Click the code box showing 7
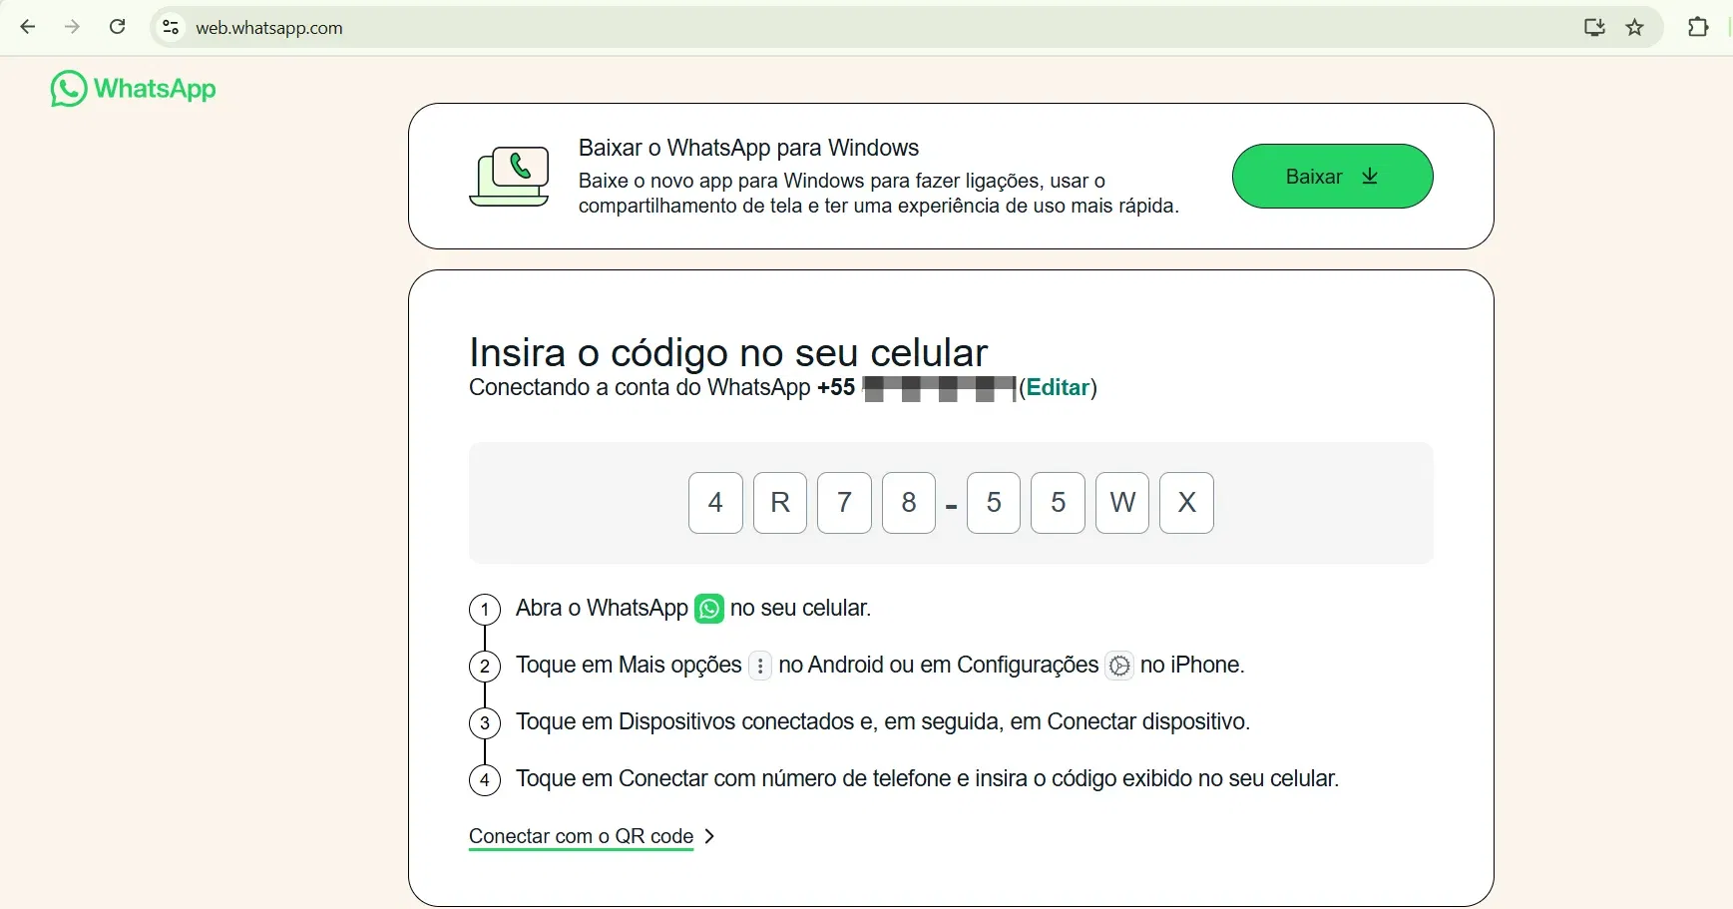1733x909 pixels. tap(844, 503)
